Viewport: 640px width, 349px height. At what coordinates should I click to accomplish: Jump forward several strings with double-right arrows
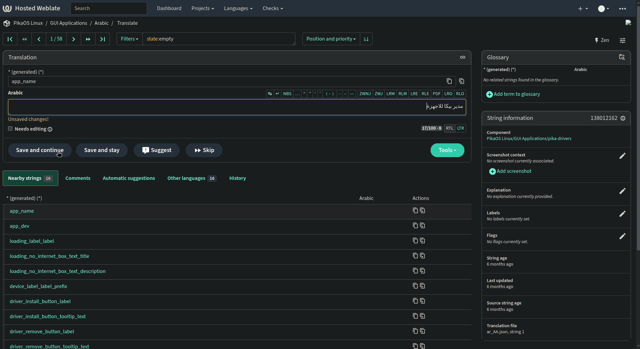tap(88, 39)
